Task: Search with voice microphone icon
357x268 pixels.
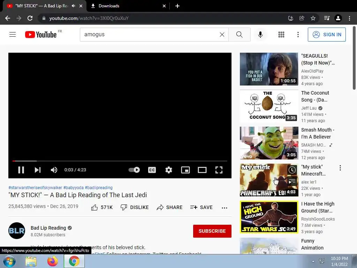Action: pos(260,35)
